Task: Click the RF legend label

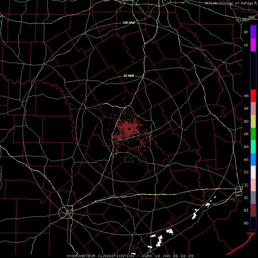Action: 246,32
